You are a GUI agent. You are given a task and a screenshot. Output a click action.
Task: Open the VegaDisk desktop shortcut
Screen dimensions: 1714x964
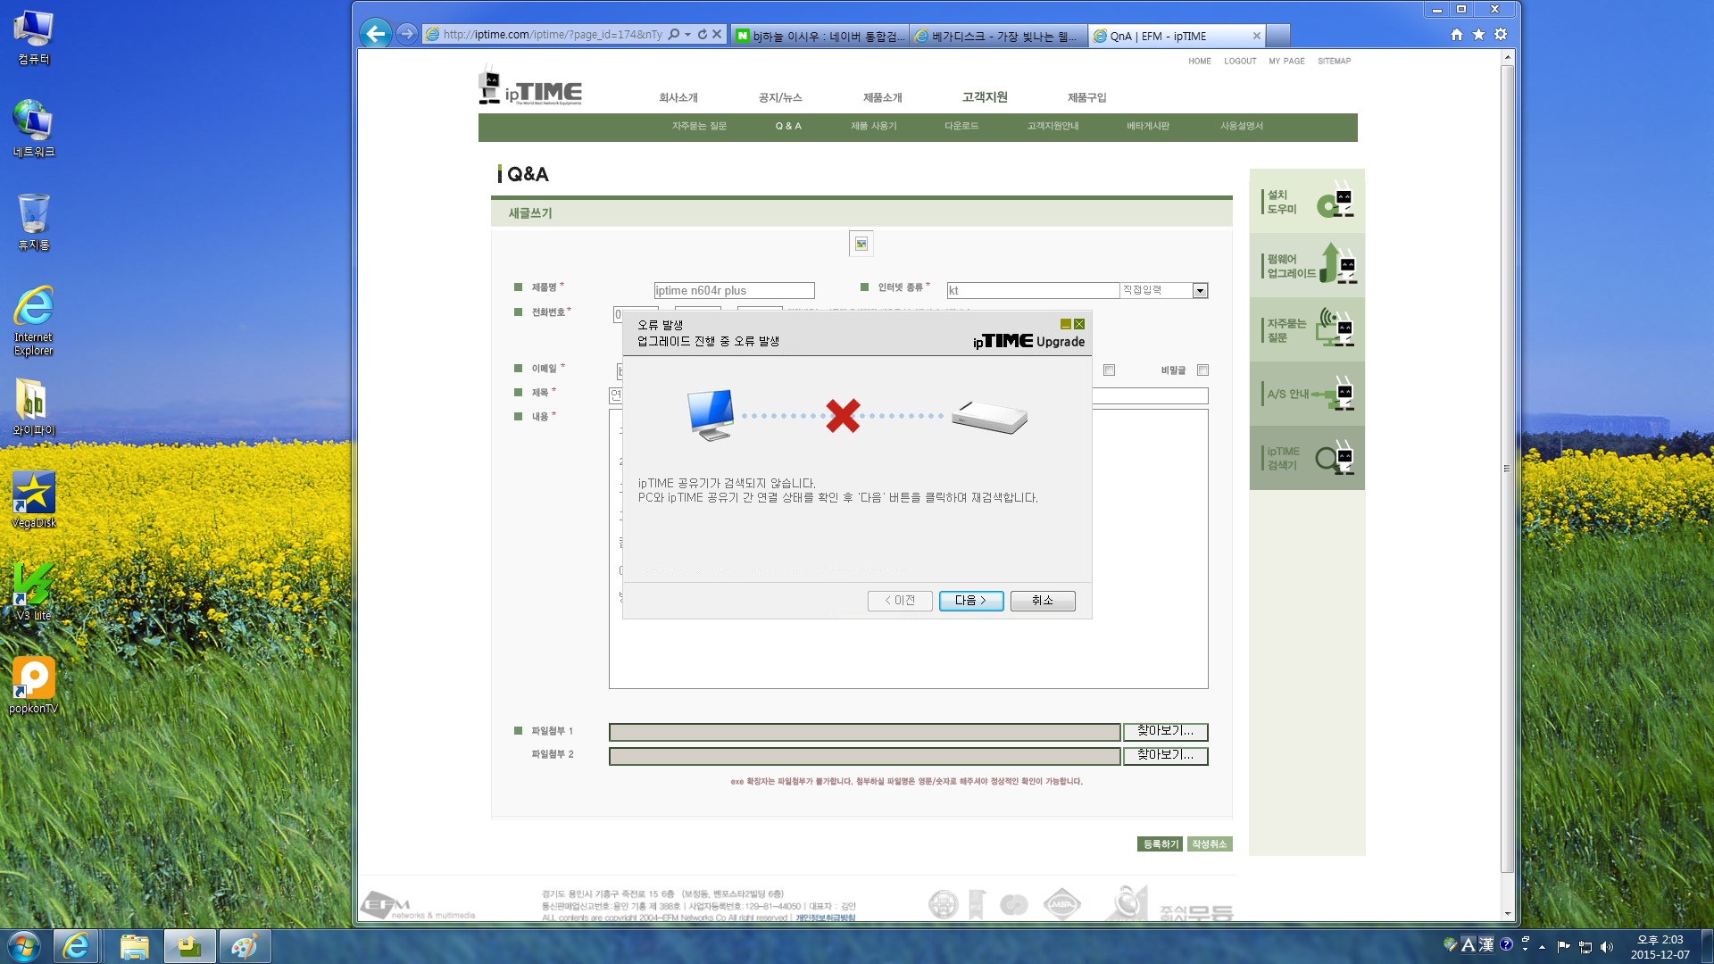(34, 500)
